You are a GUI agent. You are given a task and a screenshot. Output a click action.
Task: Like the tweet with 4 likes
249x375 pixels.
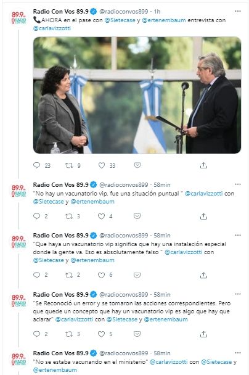point(101,216)
